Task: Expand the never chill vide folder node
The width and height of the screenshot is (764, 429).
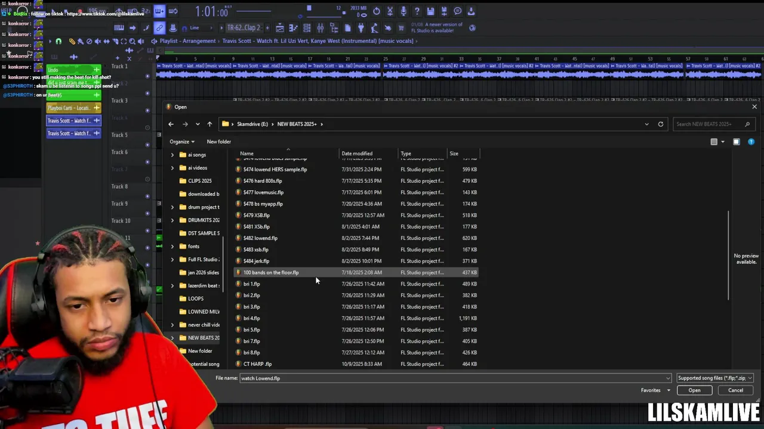Action: click(x=172, y=325)
